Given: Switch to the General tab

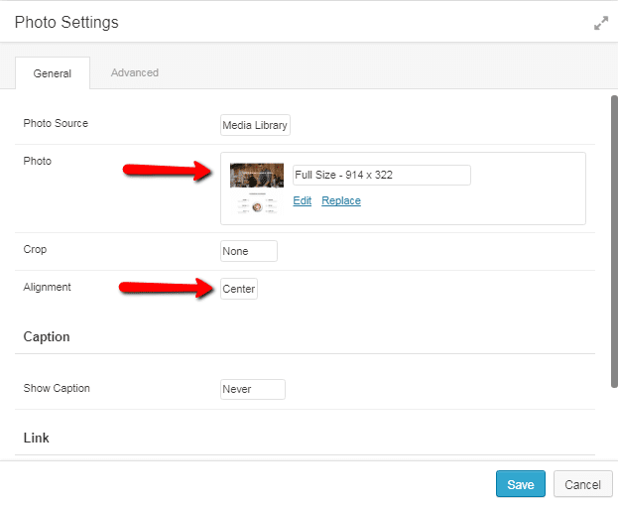Looking at the screenshot, I should 53,73.
